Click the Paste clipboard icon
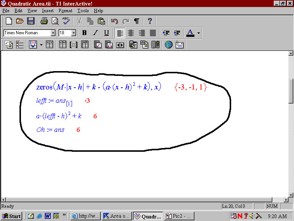Viewport: 294px width, 221px height. (x=101, y=21)
